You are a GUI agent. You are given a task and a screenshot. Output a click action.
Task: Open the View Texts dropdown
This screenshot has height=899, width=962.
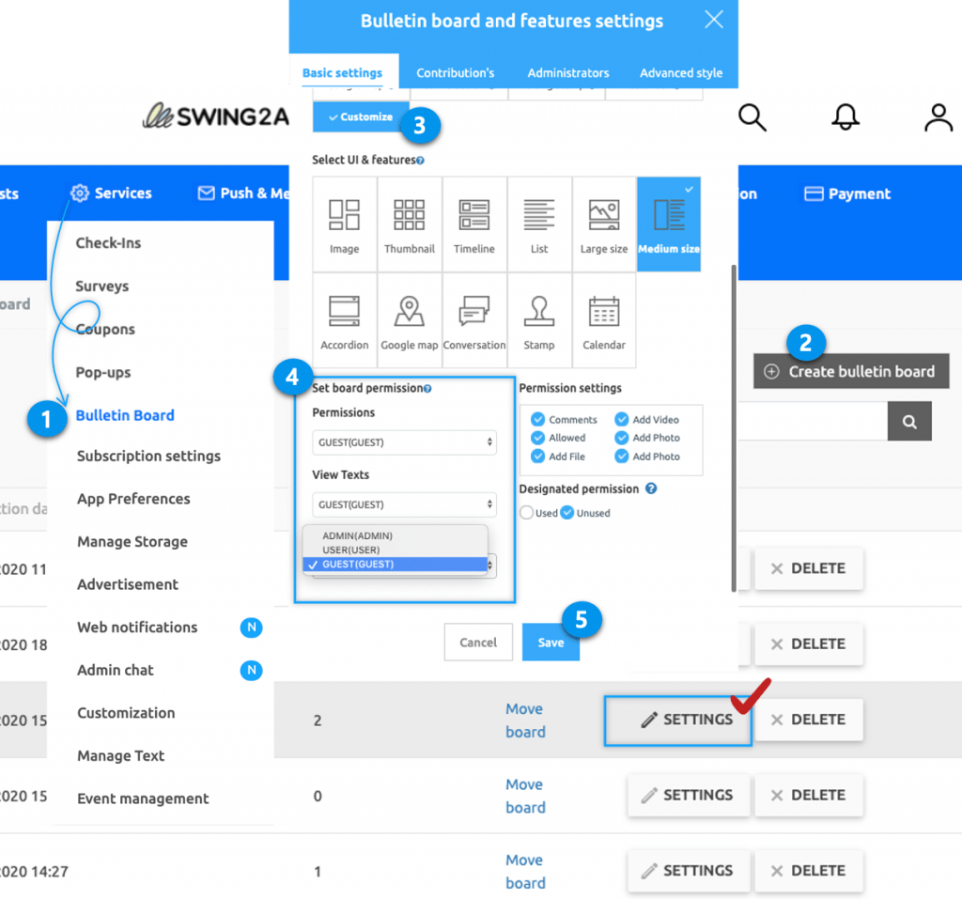click(x=404, y=504)
